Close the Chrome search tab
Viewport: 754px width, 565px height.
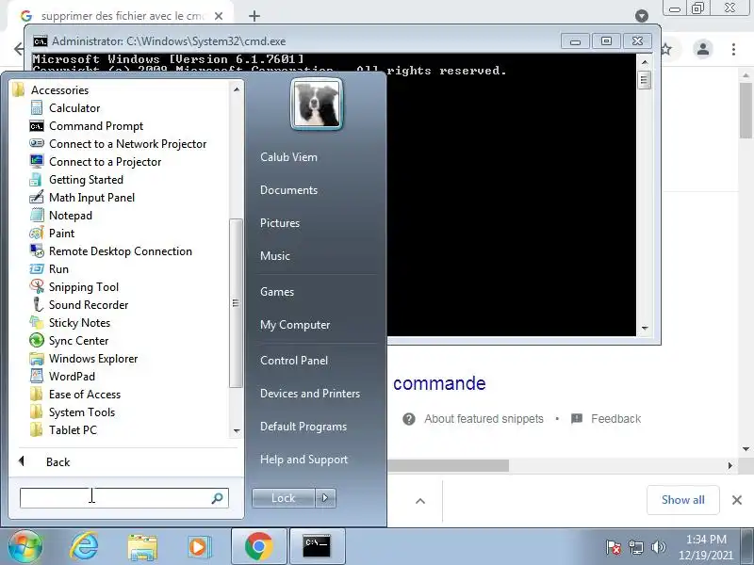[219, 16]
